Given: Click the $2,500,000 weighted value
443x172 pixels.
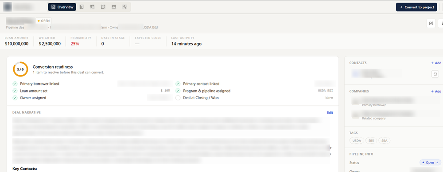Looking at the screenshot, I should (x=50, y=44).
